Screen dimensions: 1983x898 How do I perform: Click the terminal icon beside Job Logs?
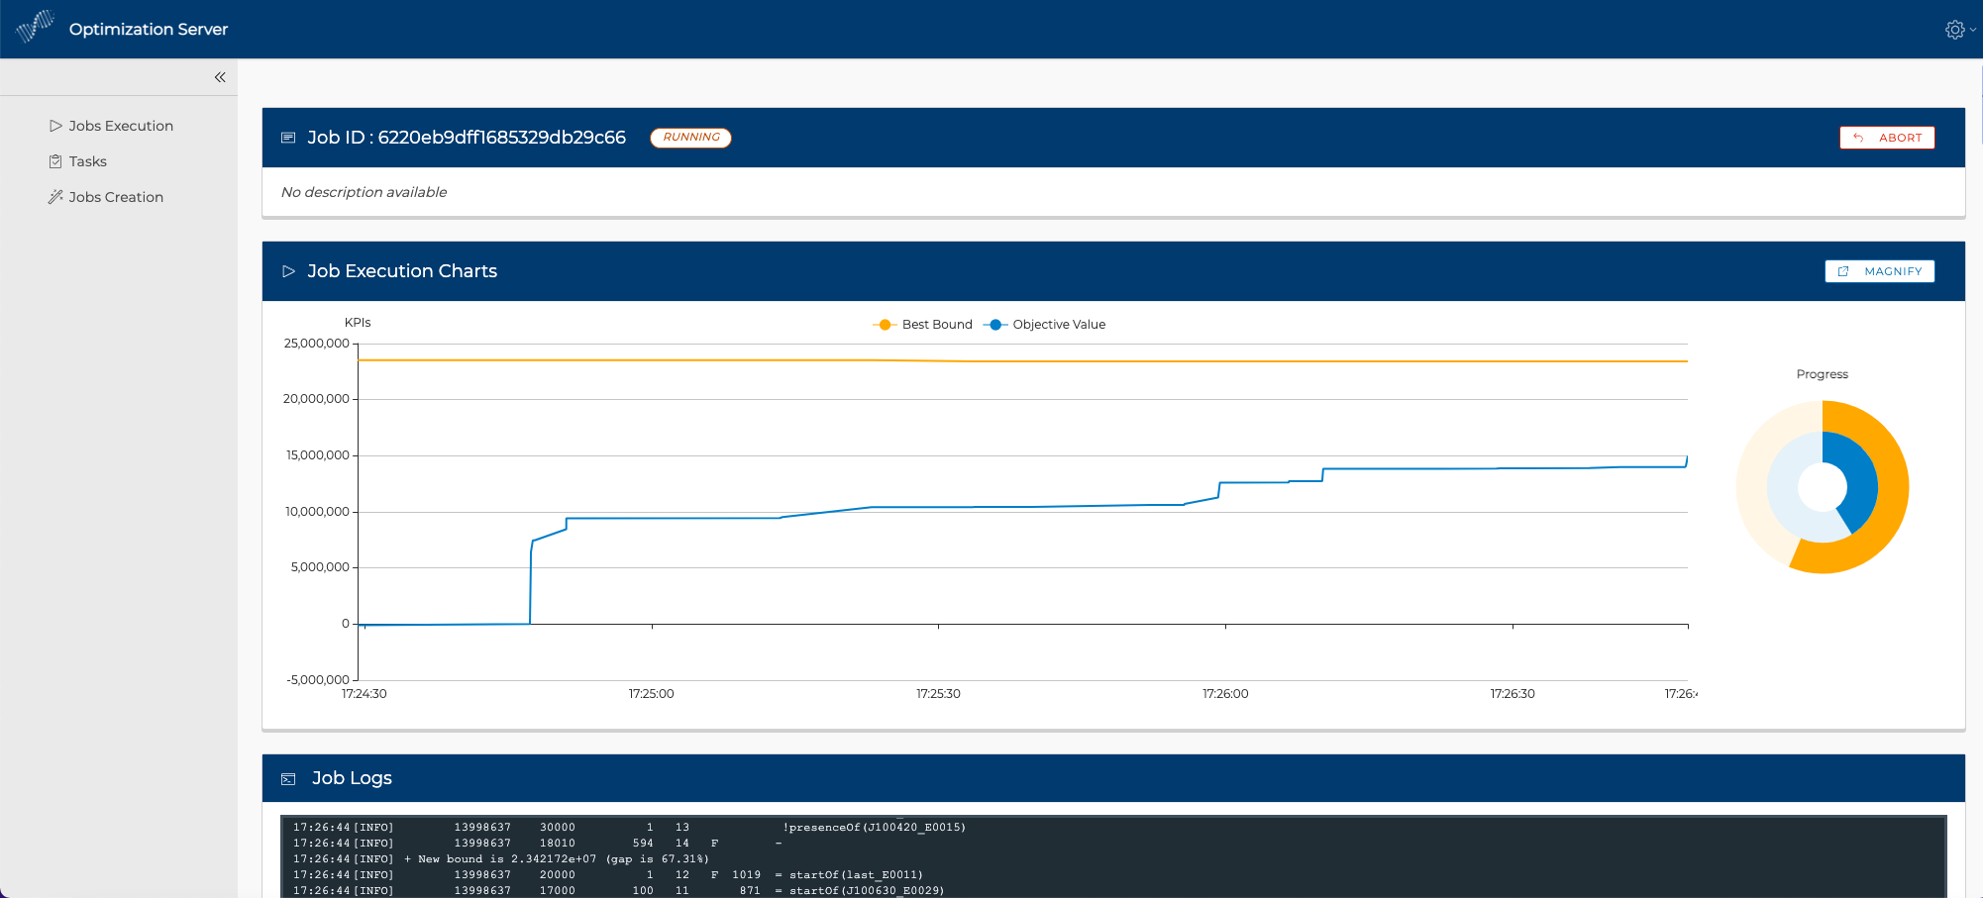288,778
